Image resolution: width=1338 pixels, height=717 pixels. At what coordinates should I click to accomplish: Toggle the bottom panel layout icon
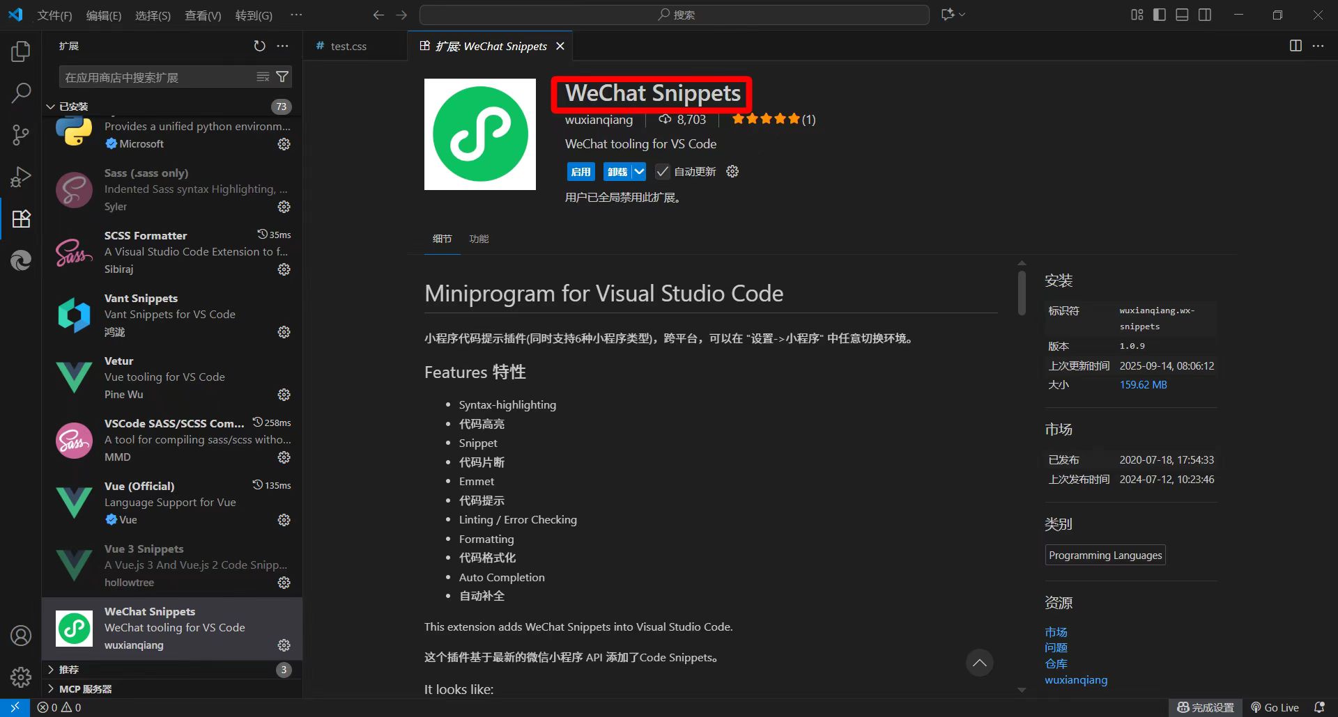point(1182,15)
